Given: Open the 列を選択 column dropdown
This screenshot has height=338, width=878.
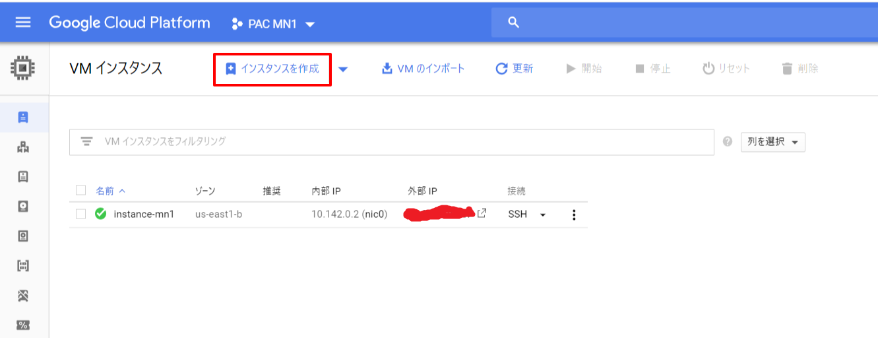Looking at the screenshot, I should click(772, 142).
